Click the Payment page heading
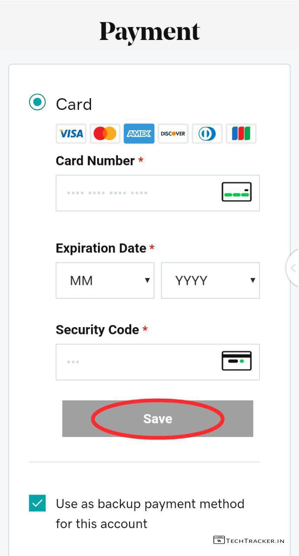 coord(149,31)
